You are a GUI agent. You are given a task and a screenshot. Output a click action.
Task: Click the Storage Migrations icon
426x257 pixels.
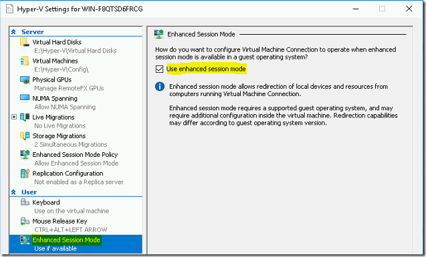(25, 136)
